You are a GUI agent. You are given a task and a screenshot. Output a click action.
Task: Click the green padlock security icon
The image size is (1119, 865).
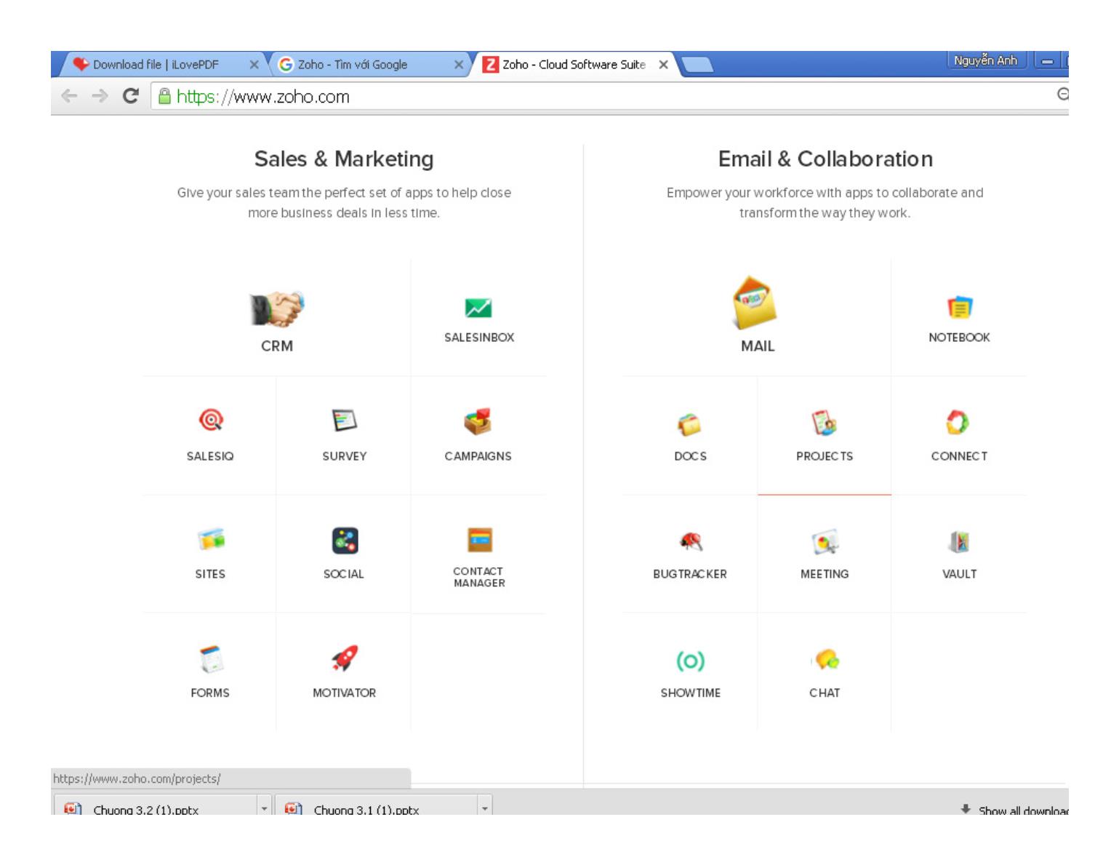pos(164,96)
